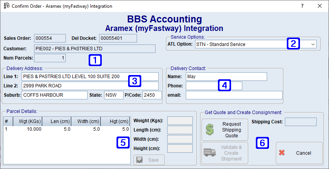Select the contact email field

pos(234,95)
